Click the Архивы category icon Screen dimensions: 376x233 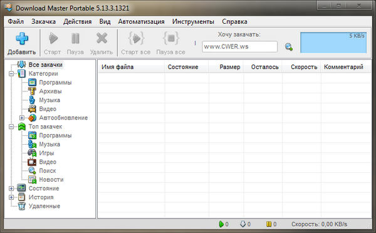pos(32,91)
